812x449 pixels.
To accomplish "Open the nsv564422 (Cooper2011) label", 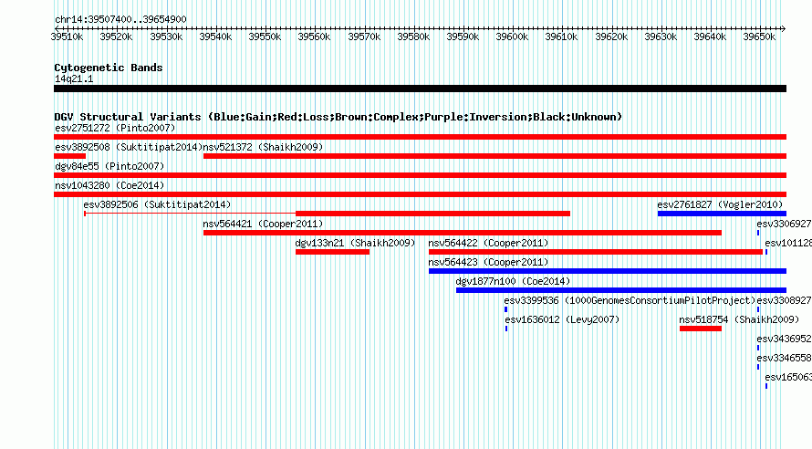I will pos(488,243).
